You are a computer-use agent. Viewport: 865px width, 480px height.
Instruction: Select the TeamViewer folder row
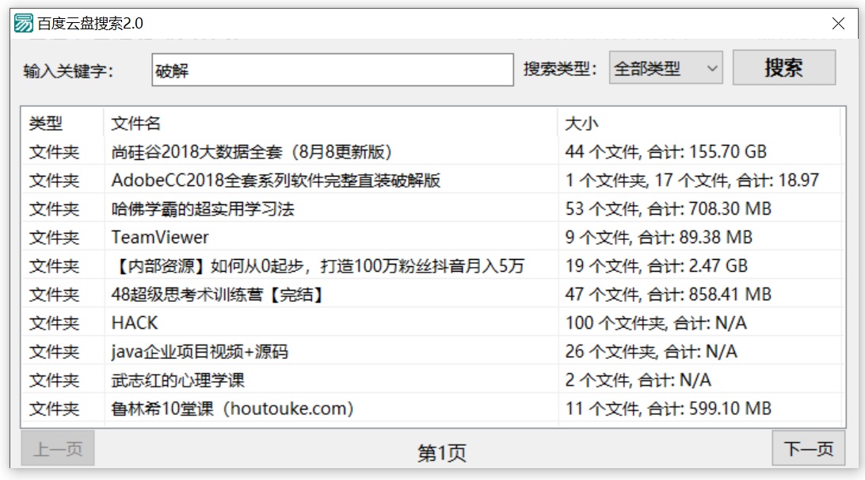(432, 238)
